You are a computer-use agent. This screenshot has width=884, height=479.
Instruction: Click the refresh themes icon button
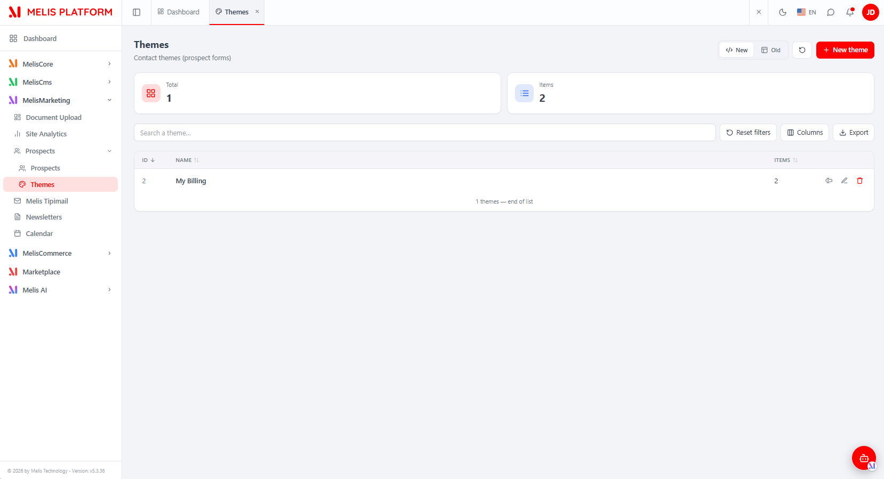[802, 50]
